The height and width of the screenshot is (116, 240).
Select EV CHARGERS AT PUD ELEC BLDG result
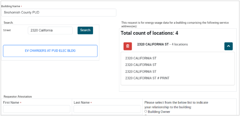coord(50,51)
